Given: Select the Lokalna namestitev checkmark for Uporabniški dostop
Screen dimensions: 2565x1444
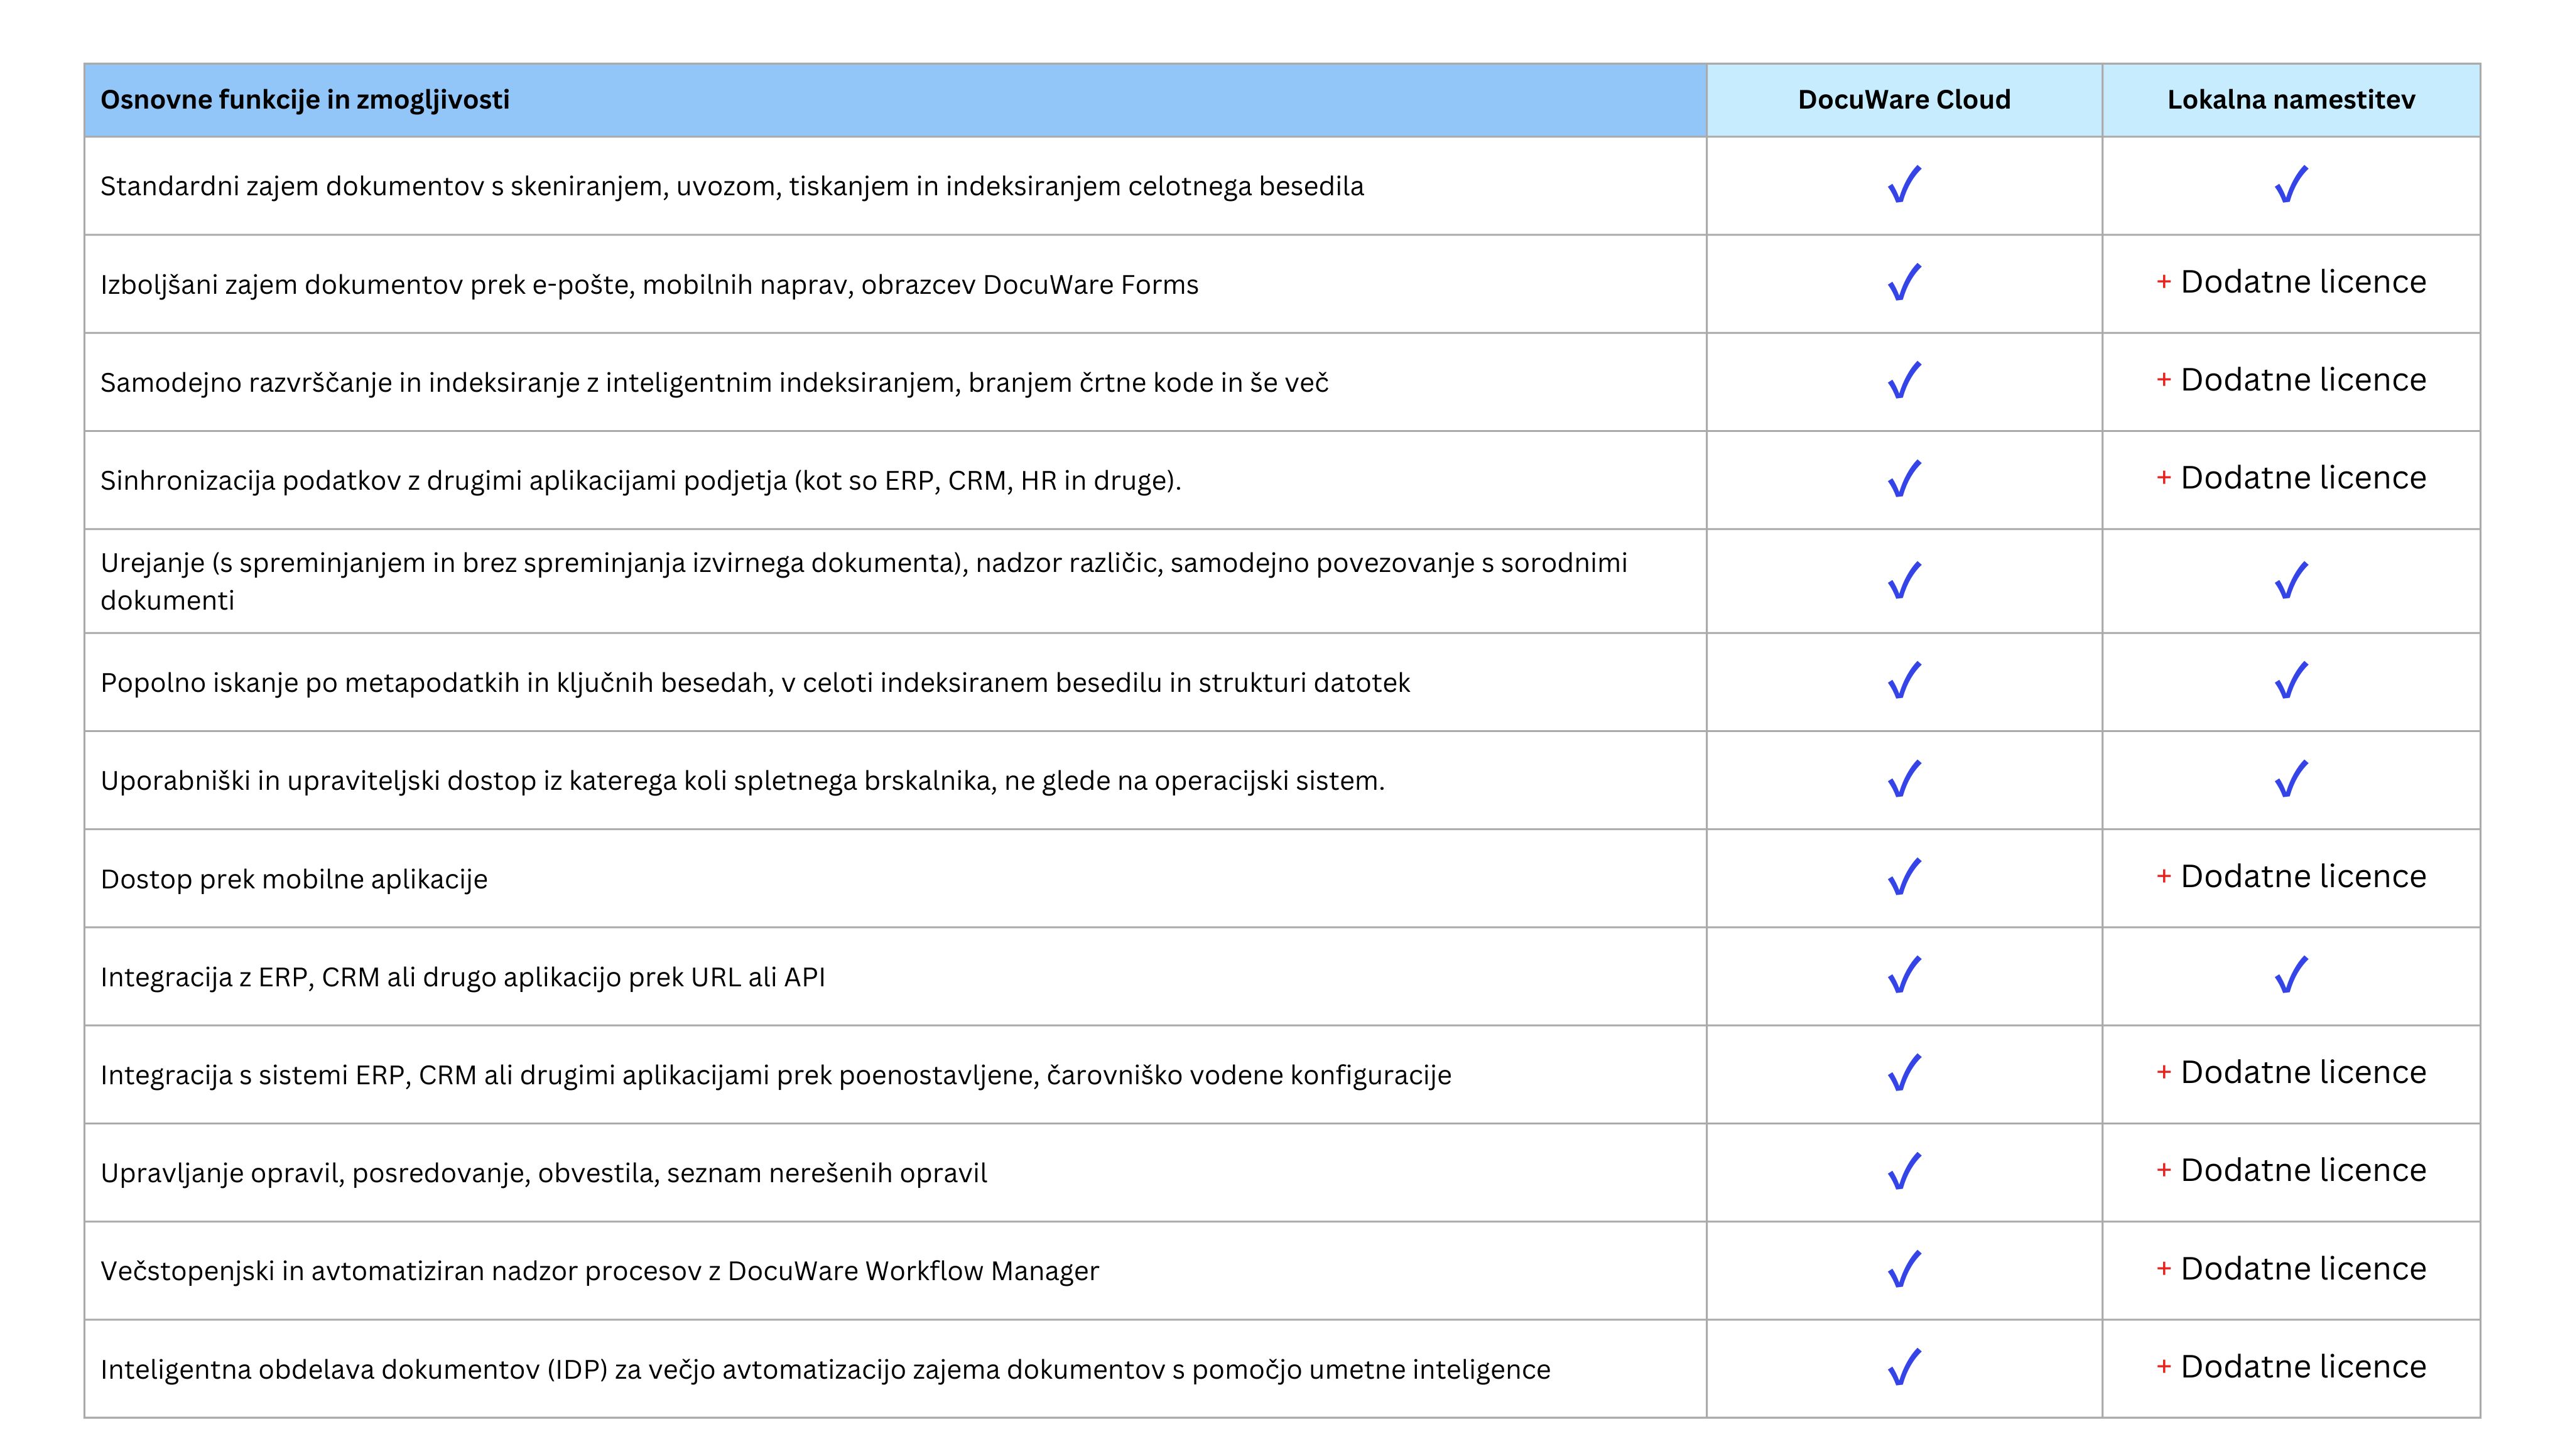Looking at the screenshot, I should 2290,779.
